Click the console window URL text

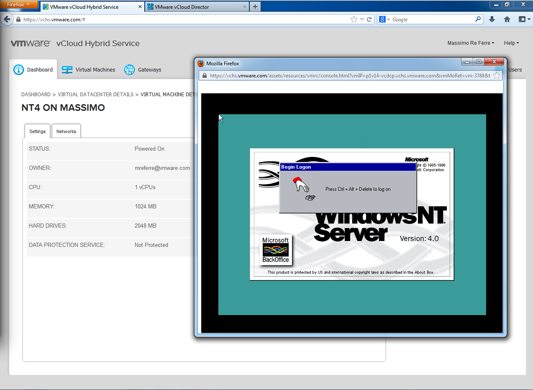(x=350, y=76)
